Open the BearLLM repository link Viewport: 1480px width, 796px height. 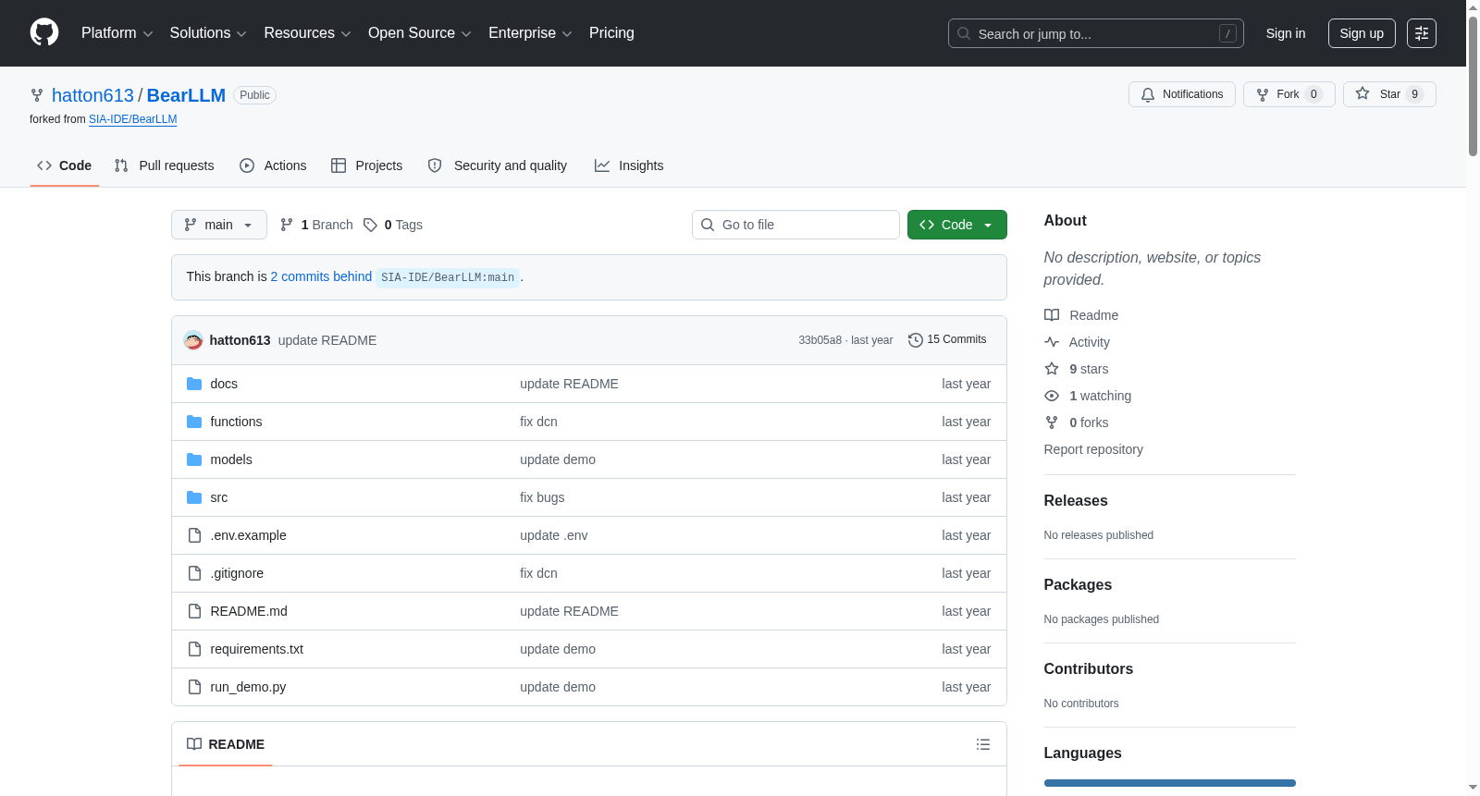pyautogui.click(x=186, y=95)
